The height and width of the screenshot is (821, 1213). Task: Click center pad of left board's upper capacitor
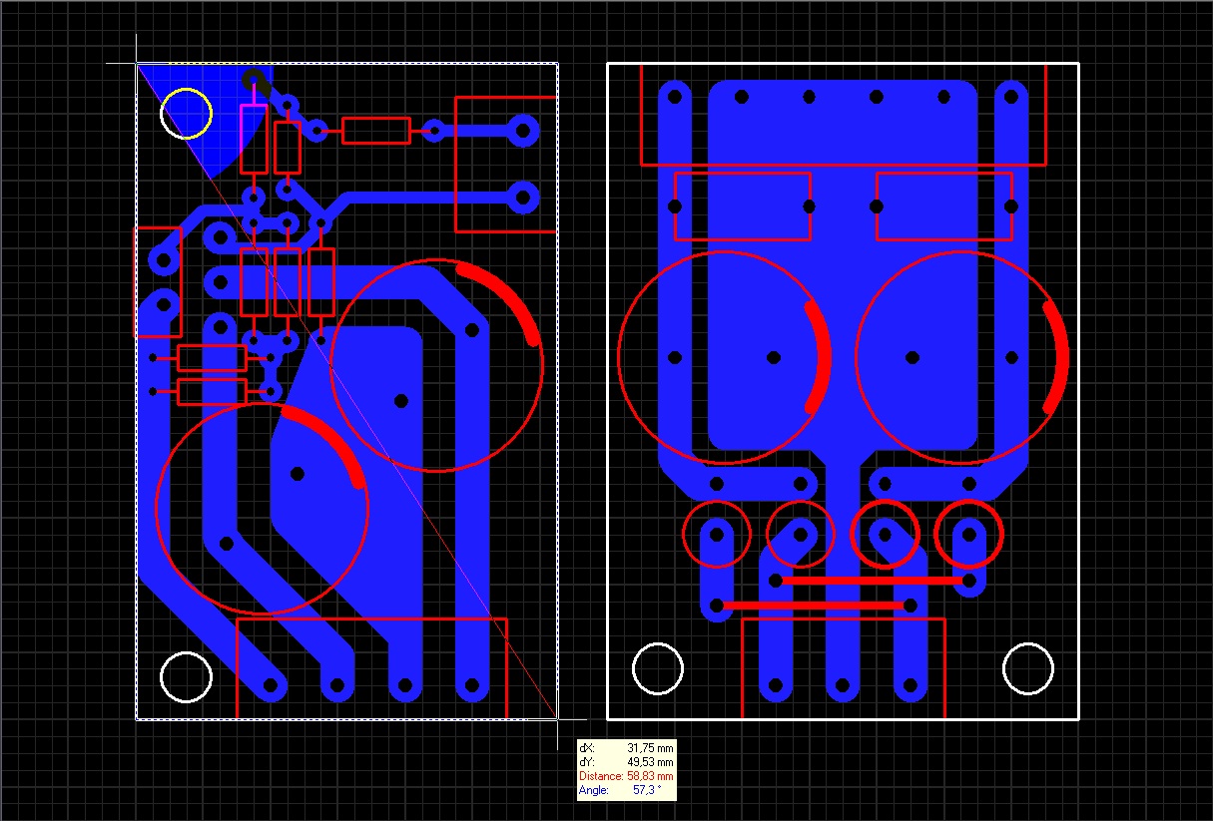click(x=401, y=400)
